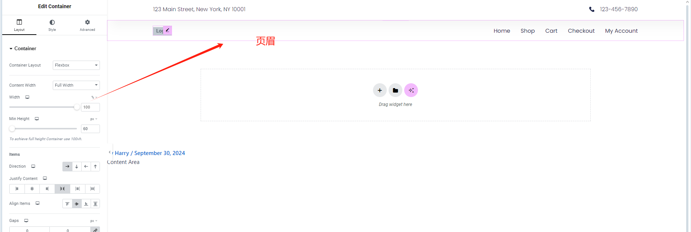Set Justify Content to end
Screen dimensions: 691x232
(47, 189)
